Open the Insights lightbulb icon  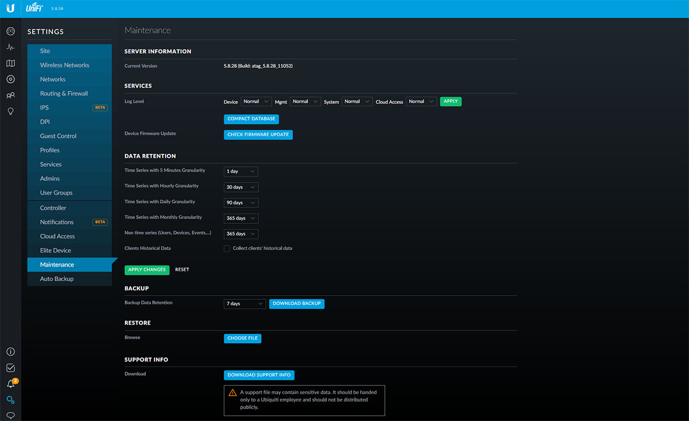pos(10,111)
